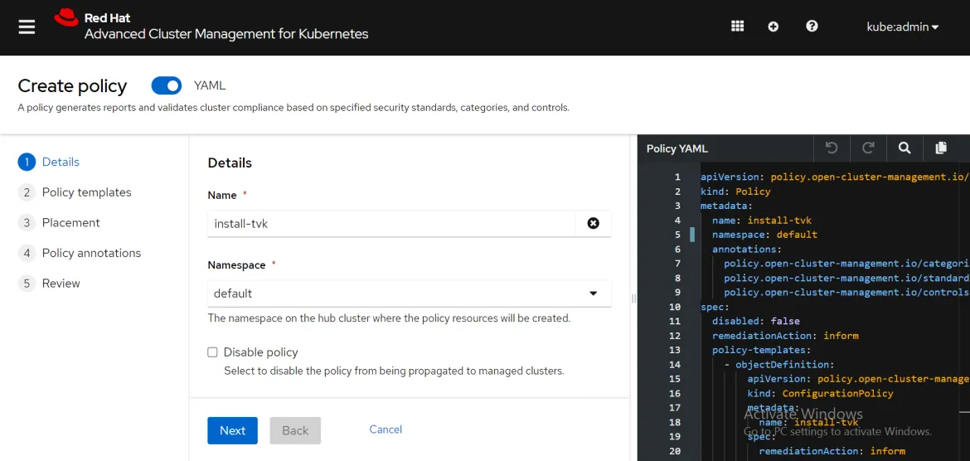Viewport: 970px width, 461px height.
Task: Copy the policy YAML to clipboard
Action: pos(941,148)
